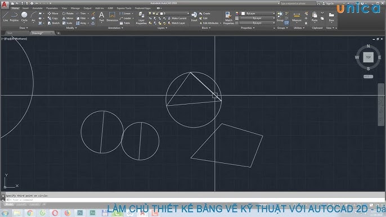The image size is (386, 217).
Task: Expand the Layers panel
Action: 162,28
